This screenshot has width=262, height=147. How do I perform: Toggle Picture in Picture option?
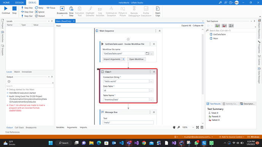[x=123, y=11]
